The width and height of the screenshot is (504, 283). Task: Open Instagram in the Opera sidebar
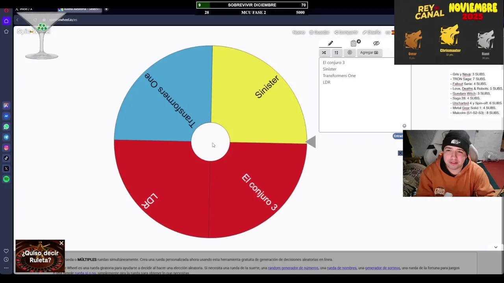click(6, 148)
